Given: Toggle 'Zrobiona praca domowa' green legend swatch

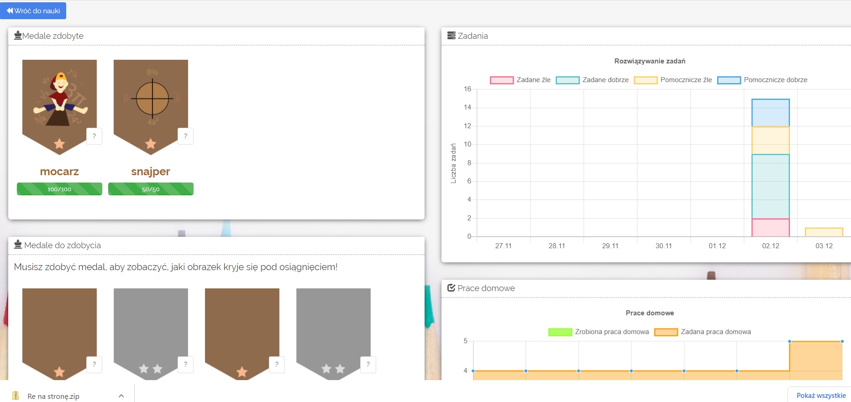Looking at the screenshot, I should (560, 332).
